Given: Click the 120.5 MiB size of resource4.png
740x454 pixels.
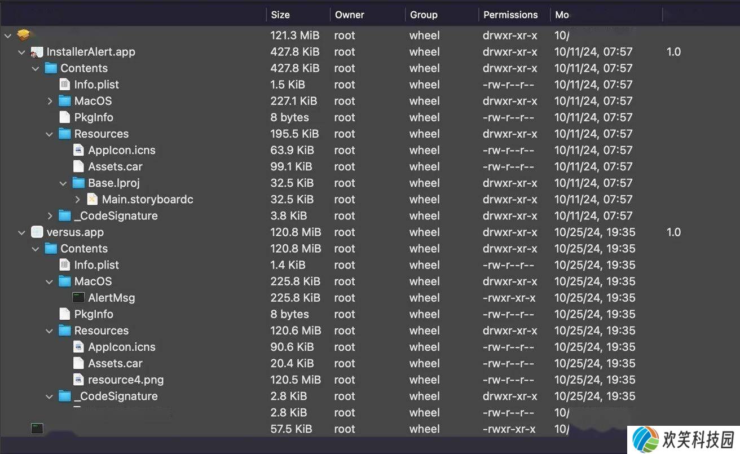Looking at the screenshot, I should click(x=296, y=380).
